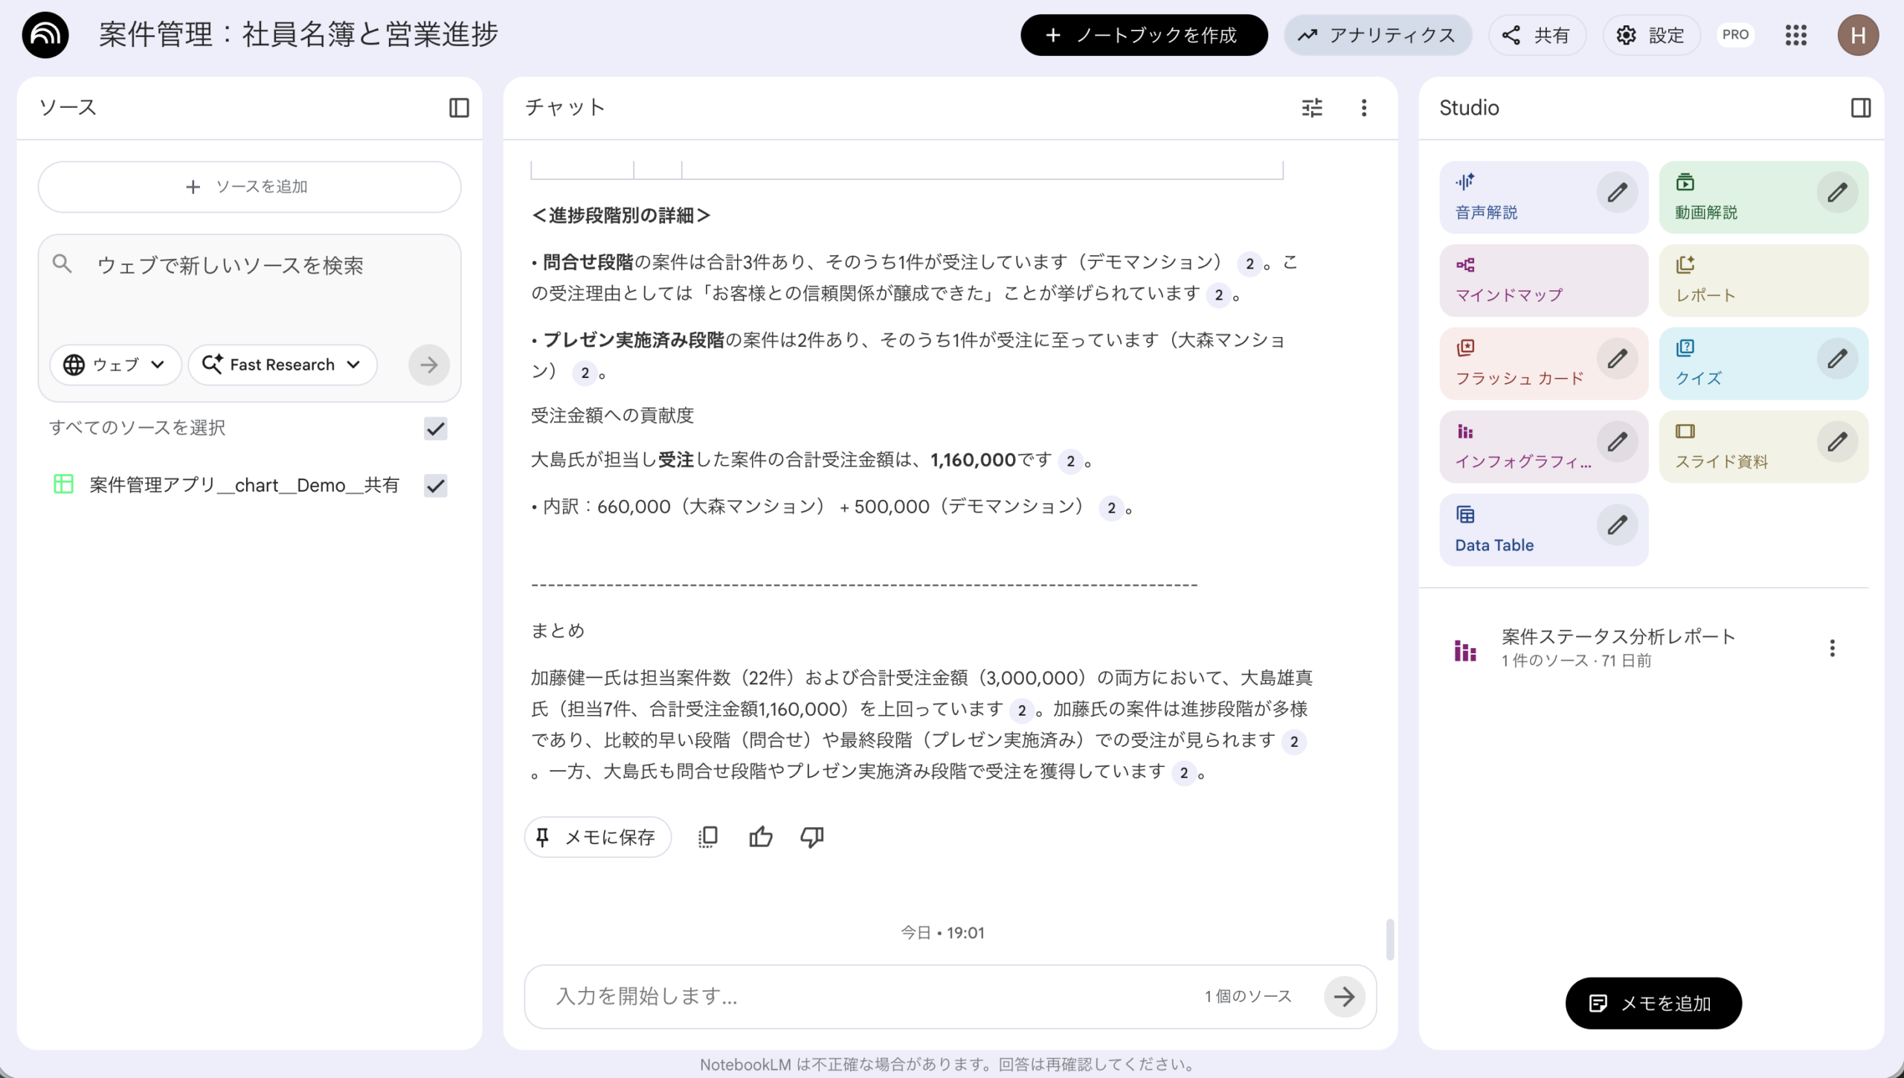Click ノートブックを作成 button
Screen dimensions: 1904x1078
point(1143,35)
